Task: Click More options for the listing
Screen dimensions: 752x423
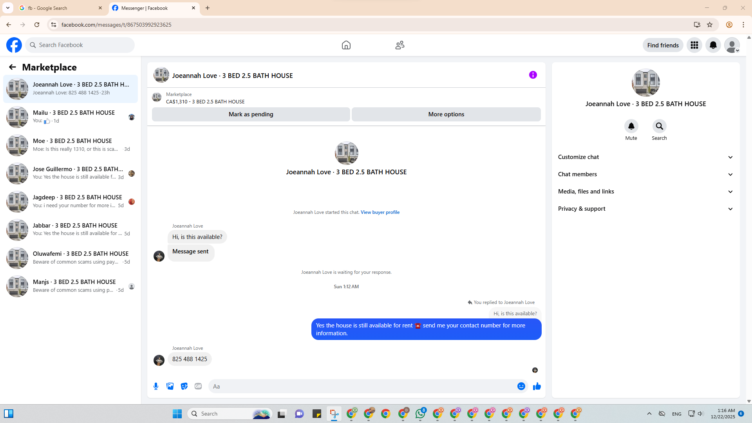Action: coord(446,114)
